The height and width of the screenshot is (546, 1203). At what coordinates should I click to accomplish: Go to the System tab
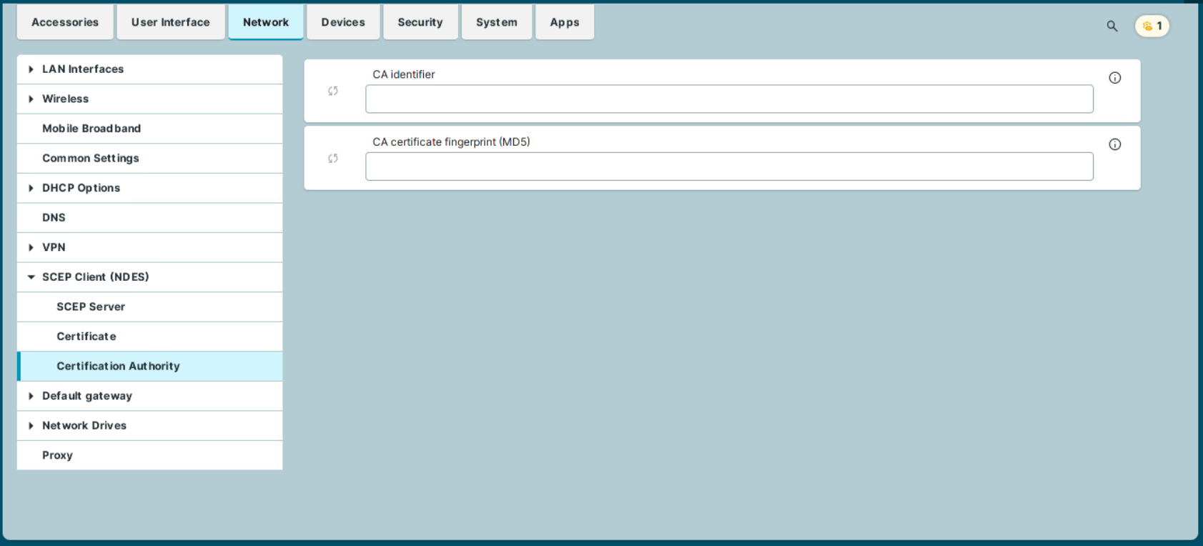(x=496, y=22)
